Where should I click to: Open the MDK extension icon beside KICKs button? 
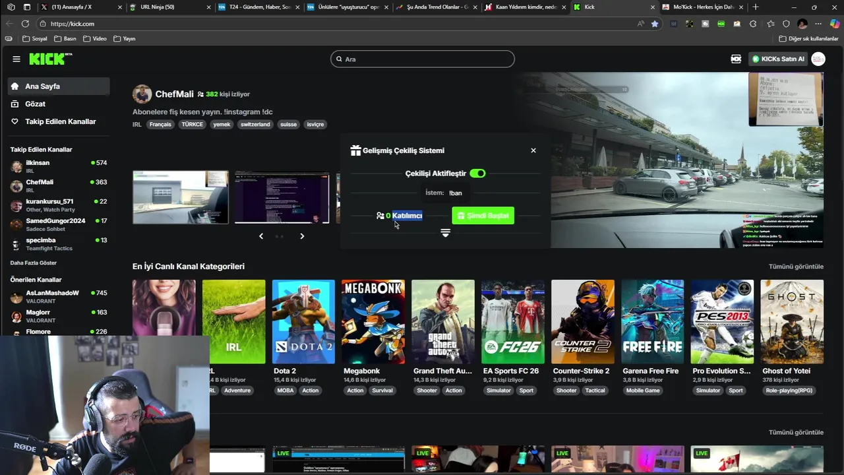pos(736,59)
